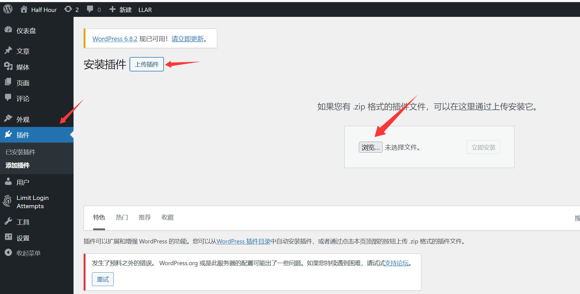Open the 仪表盘 dashboard menu
580x294 pixels.
26,31
